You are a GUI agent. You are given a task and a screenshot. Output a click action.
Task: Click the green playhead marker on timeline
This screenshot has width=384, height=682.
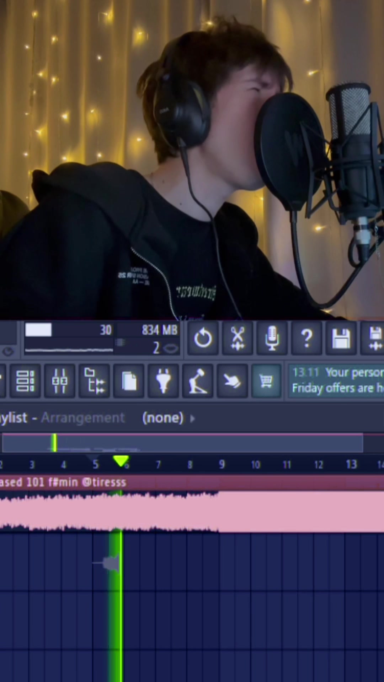(x=121, y=461)
